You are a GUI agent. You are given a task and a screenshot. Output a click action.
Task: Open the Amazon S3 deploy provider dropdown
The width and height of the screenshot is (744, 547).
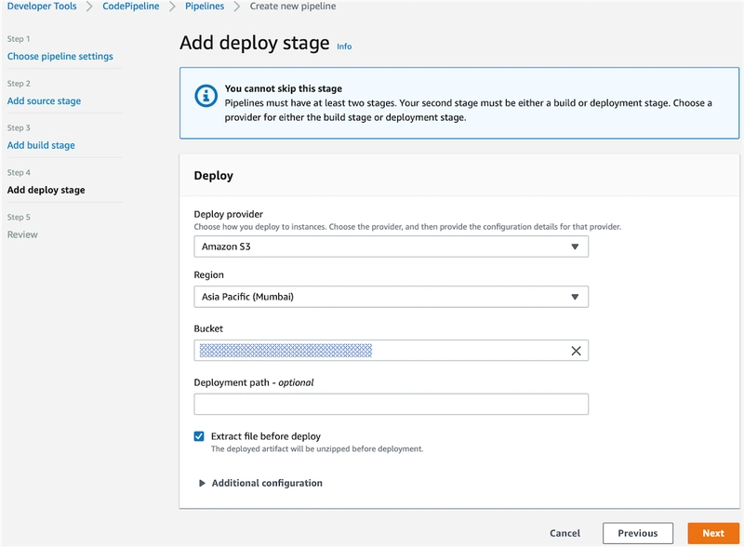[391, 247]
